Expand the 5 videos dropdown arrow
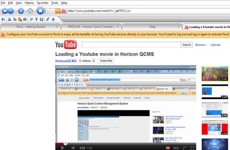Image resolution: width=230 pixels, height=150 pixels. (x=93, y=61)
